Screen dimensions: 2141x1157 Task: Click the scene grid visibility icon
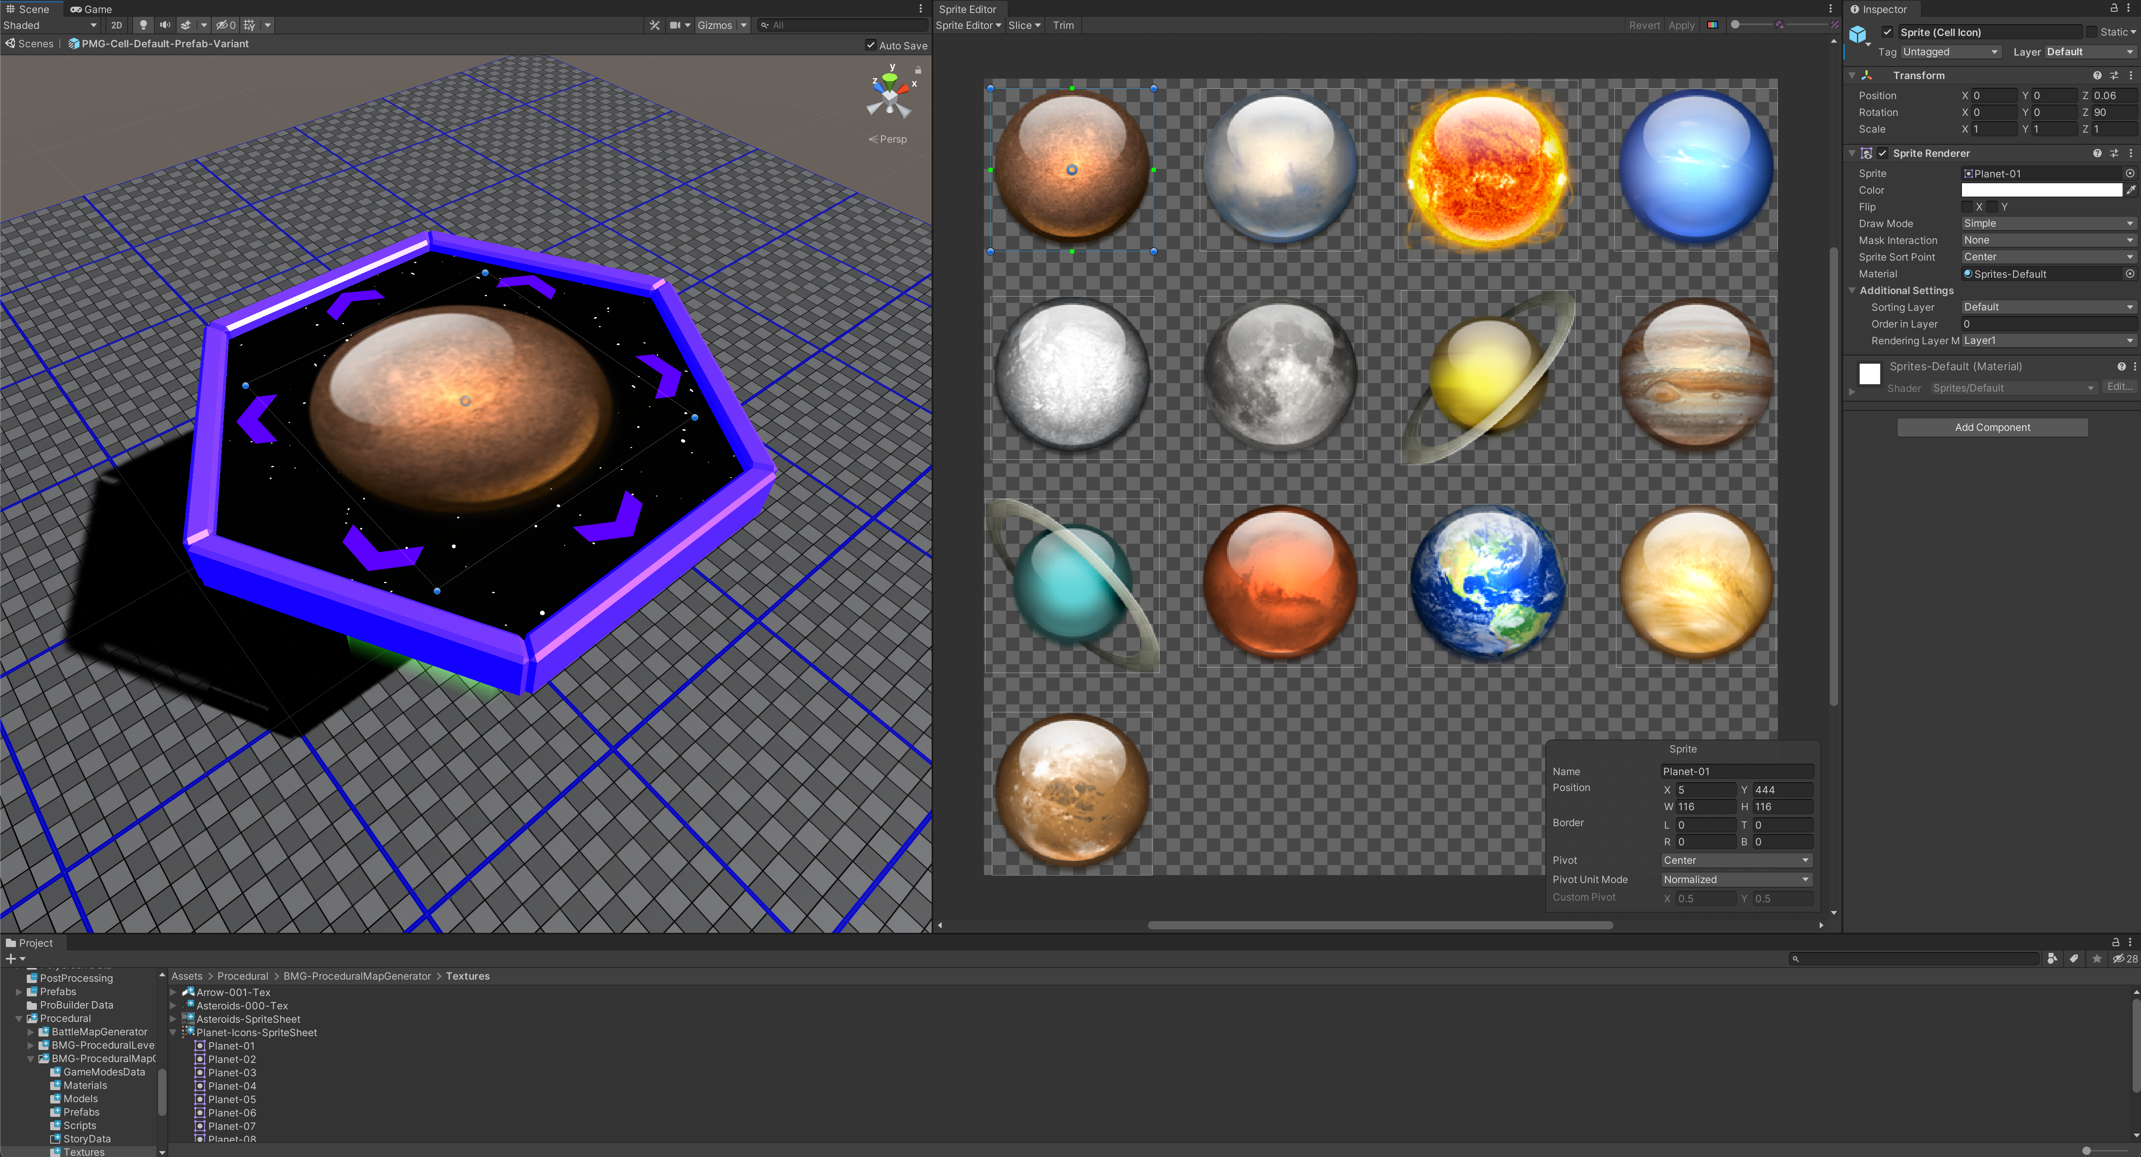coord(249,25)
